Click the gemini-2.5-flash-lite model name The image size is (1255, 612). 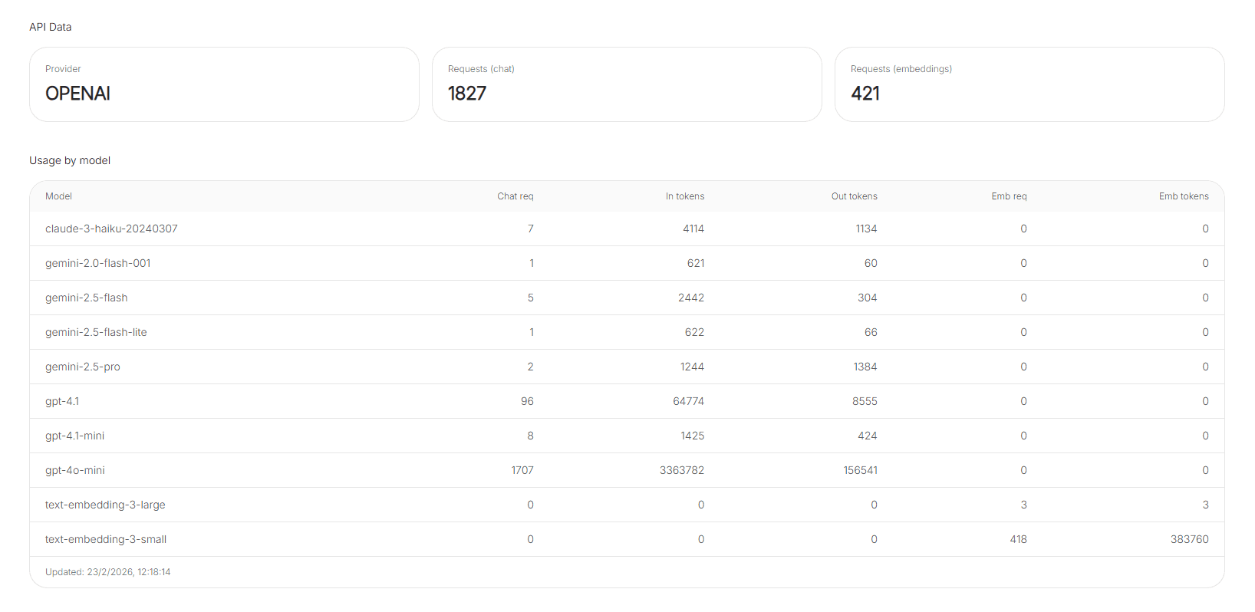(96, 332)
